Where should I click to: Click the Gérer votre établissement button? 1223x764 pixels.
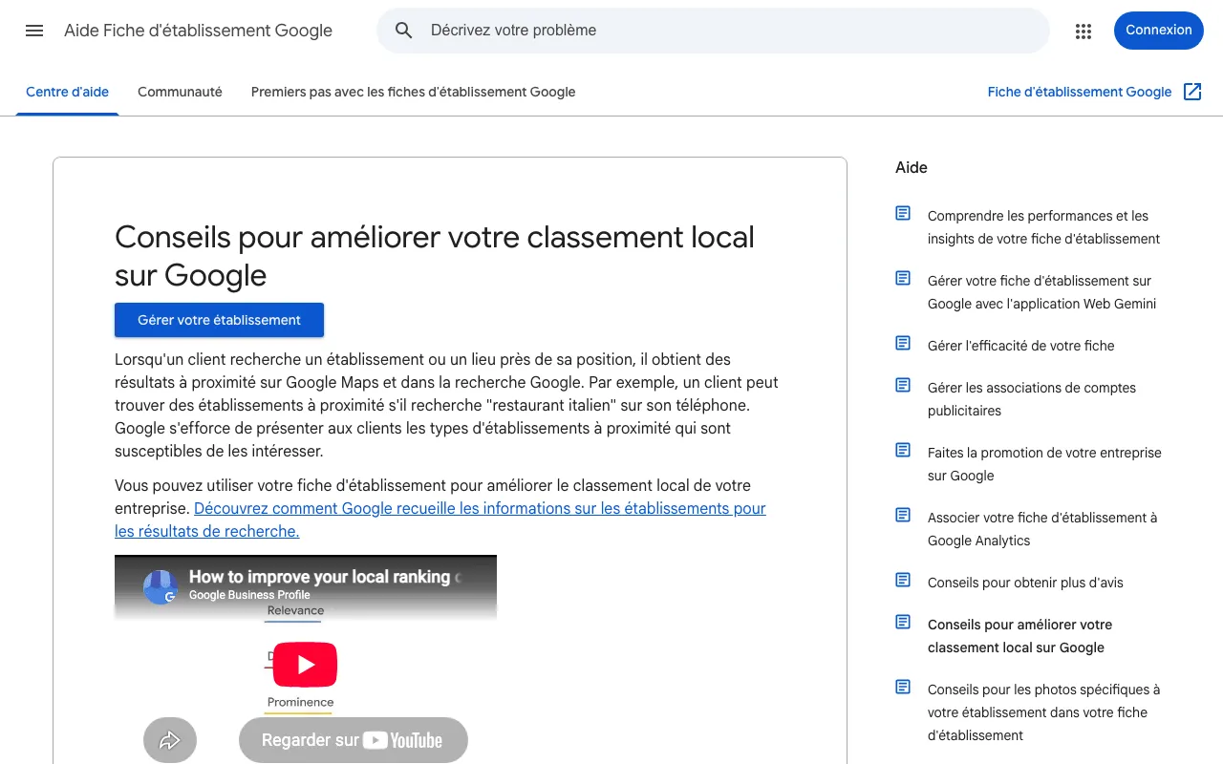point(219,320)
